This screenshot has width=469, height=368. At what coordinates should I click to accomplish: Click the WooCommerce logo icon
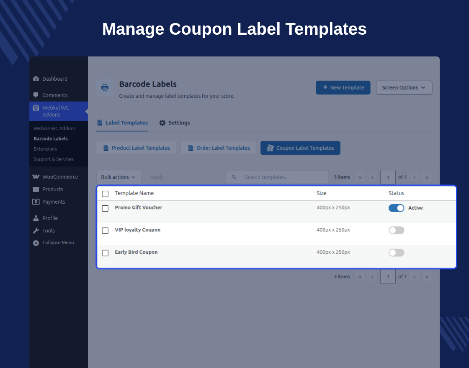click(36, 177)
